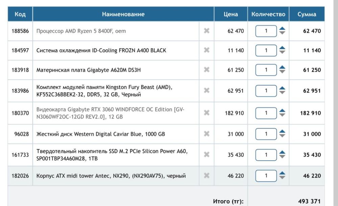
Task: Decrease quantity of Silicon Power A60 SSD
Action: (x=282, y=157)
